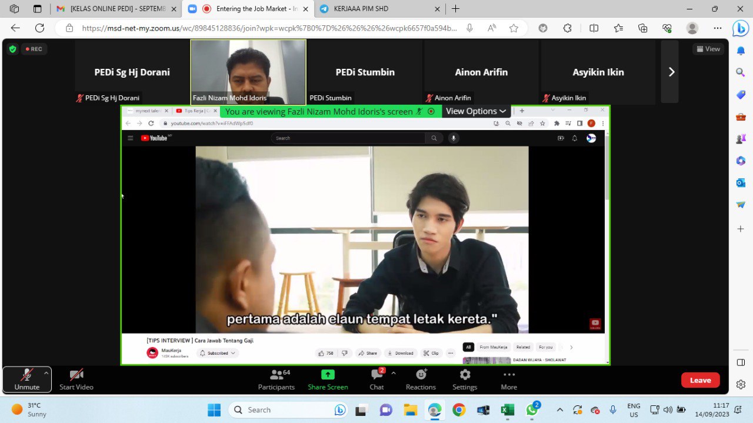Select the Ainon Arifin participant tile
Viewport: 753px width, 423px height.
point(481,72)
